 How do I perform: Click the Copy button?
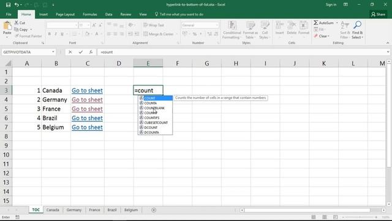[x=21, y=29]
